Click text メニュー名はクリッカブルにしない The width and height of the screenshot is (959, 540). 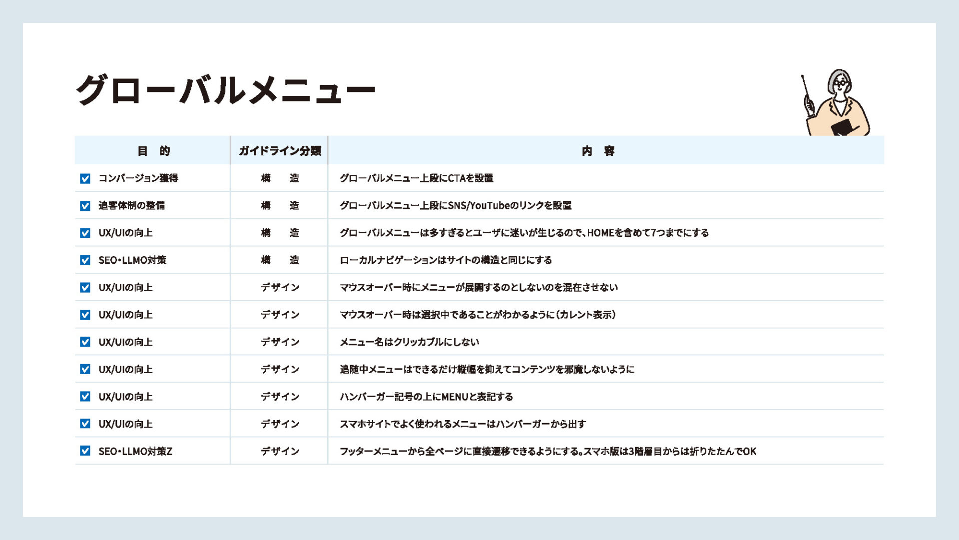409,342
